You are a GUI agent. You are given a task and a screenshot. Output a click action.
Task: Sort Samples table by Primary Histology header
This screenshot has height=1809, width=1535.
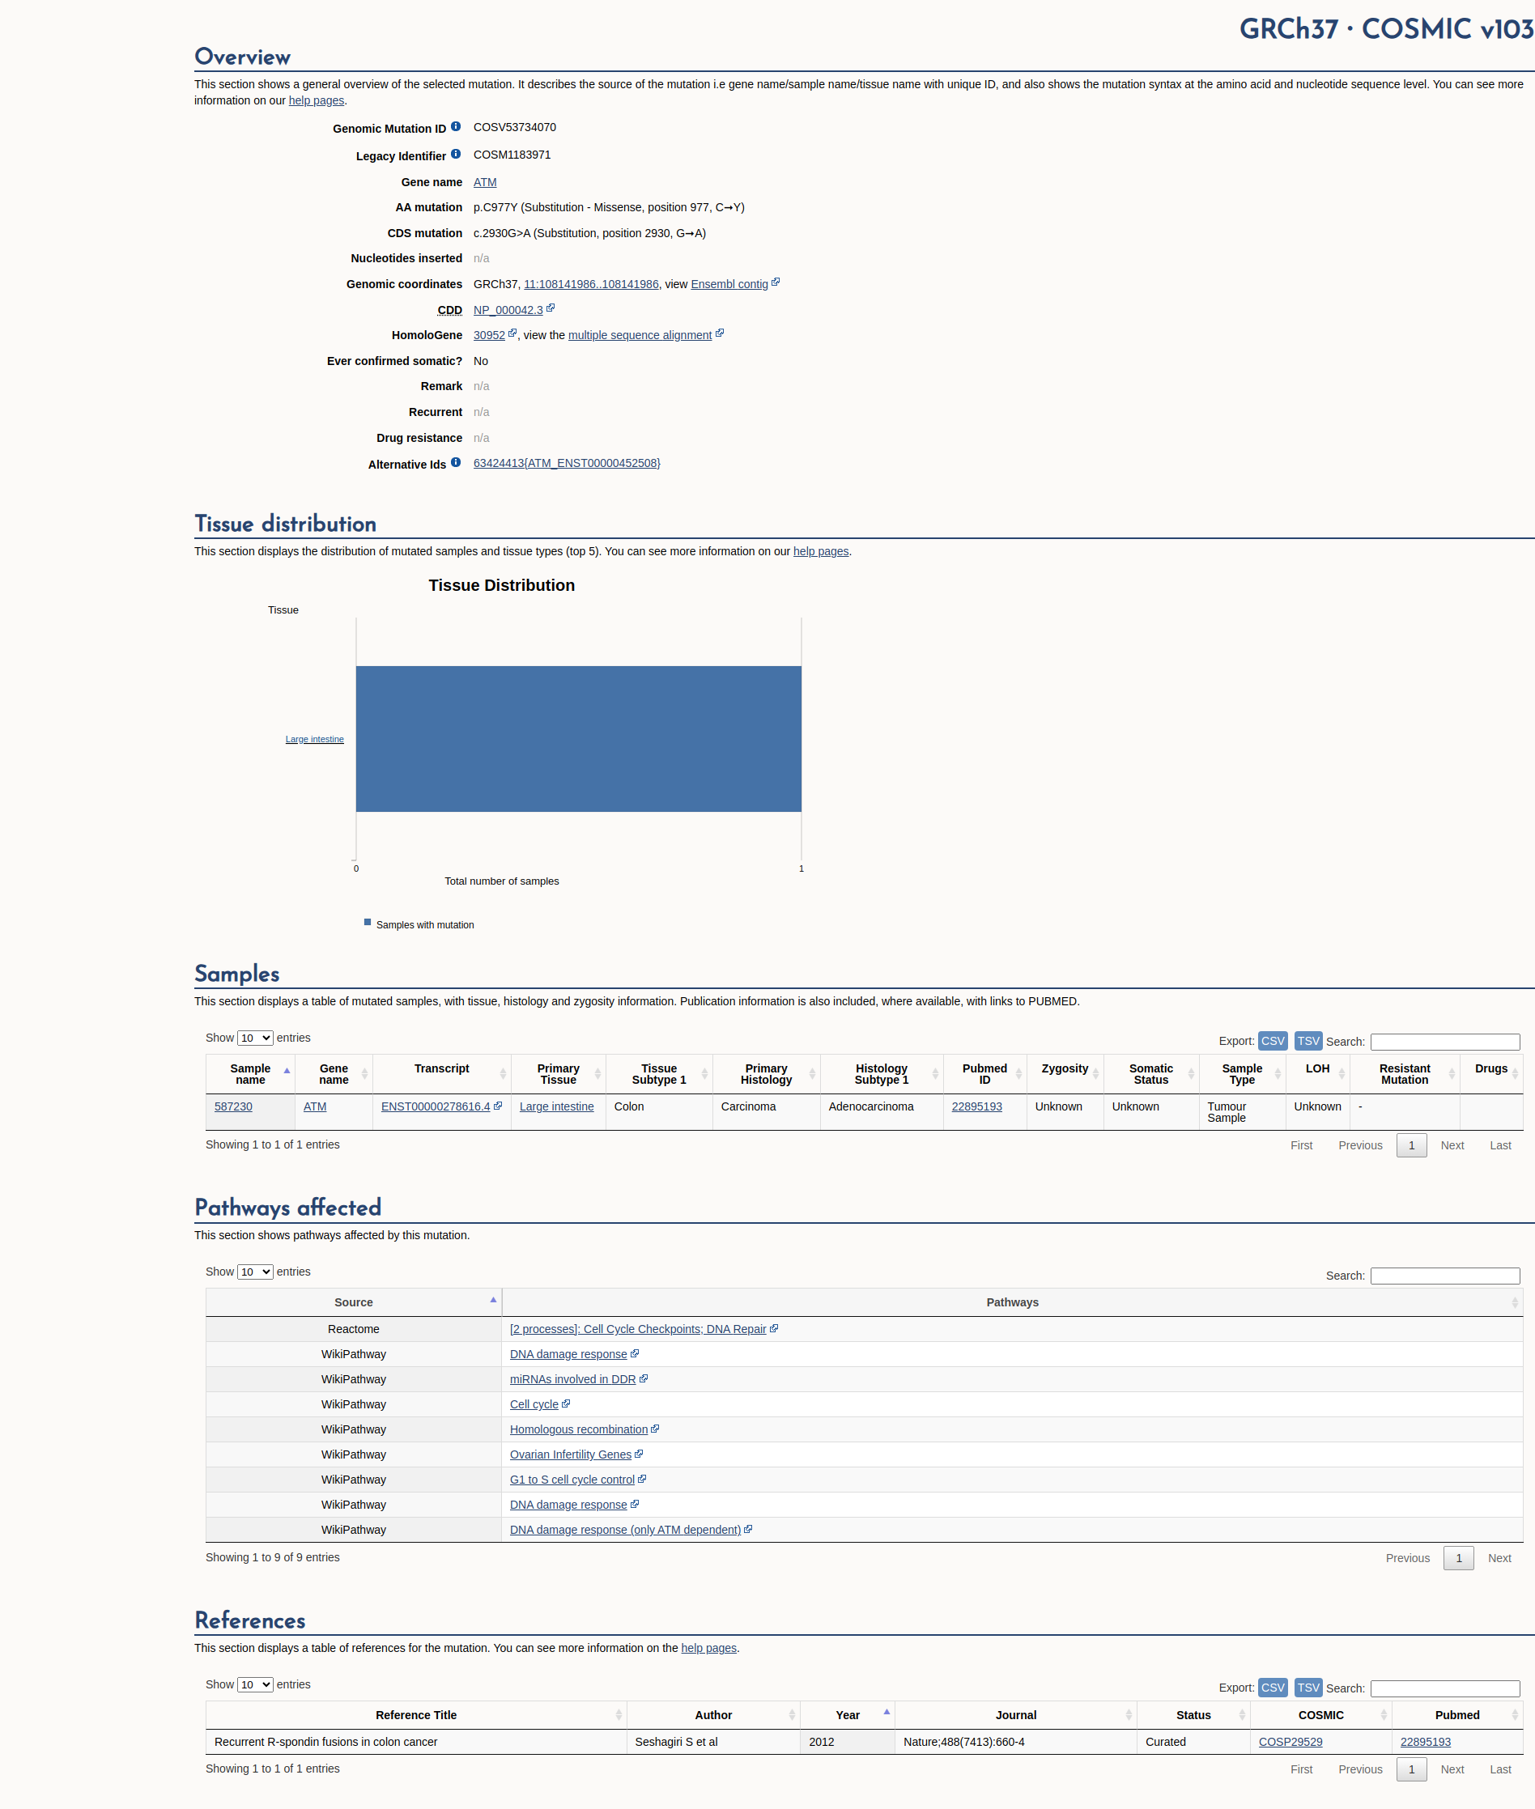point(766,1074)
